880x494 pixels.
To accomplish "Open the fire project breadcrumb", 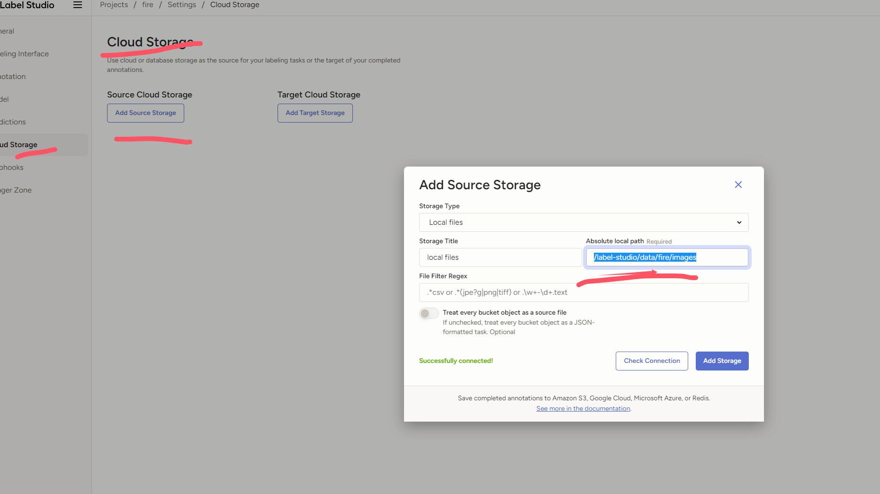I will (148, 5).
